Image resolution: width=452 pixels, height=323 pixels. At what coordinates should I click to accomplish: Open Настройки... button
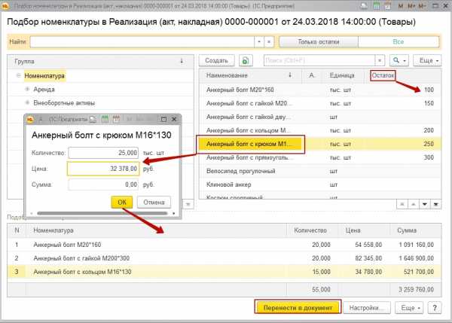pos(367,308)
